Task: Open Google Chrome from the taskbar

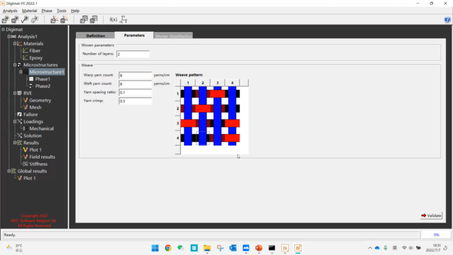Action: [168, 248]
